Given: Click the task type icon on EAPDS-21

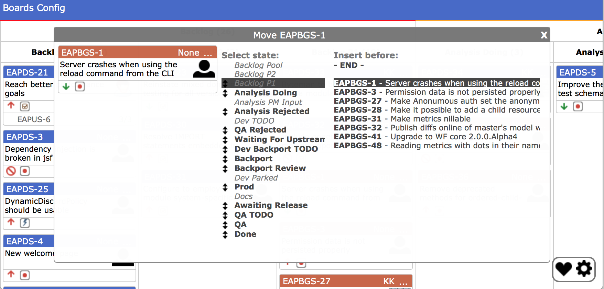Looking at the screenshot, I should [25, 106].
